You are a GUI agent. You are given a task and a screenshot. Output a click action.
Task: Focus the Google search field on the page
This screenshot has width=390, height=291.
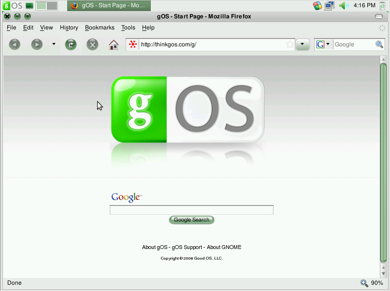pyautogui.click(x=191, y=210)
